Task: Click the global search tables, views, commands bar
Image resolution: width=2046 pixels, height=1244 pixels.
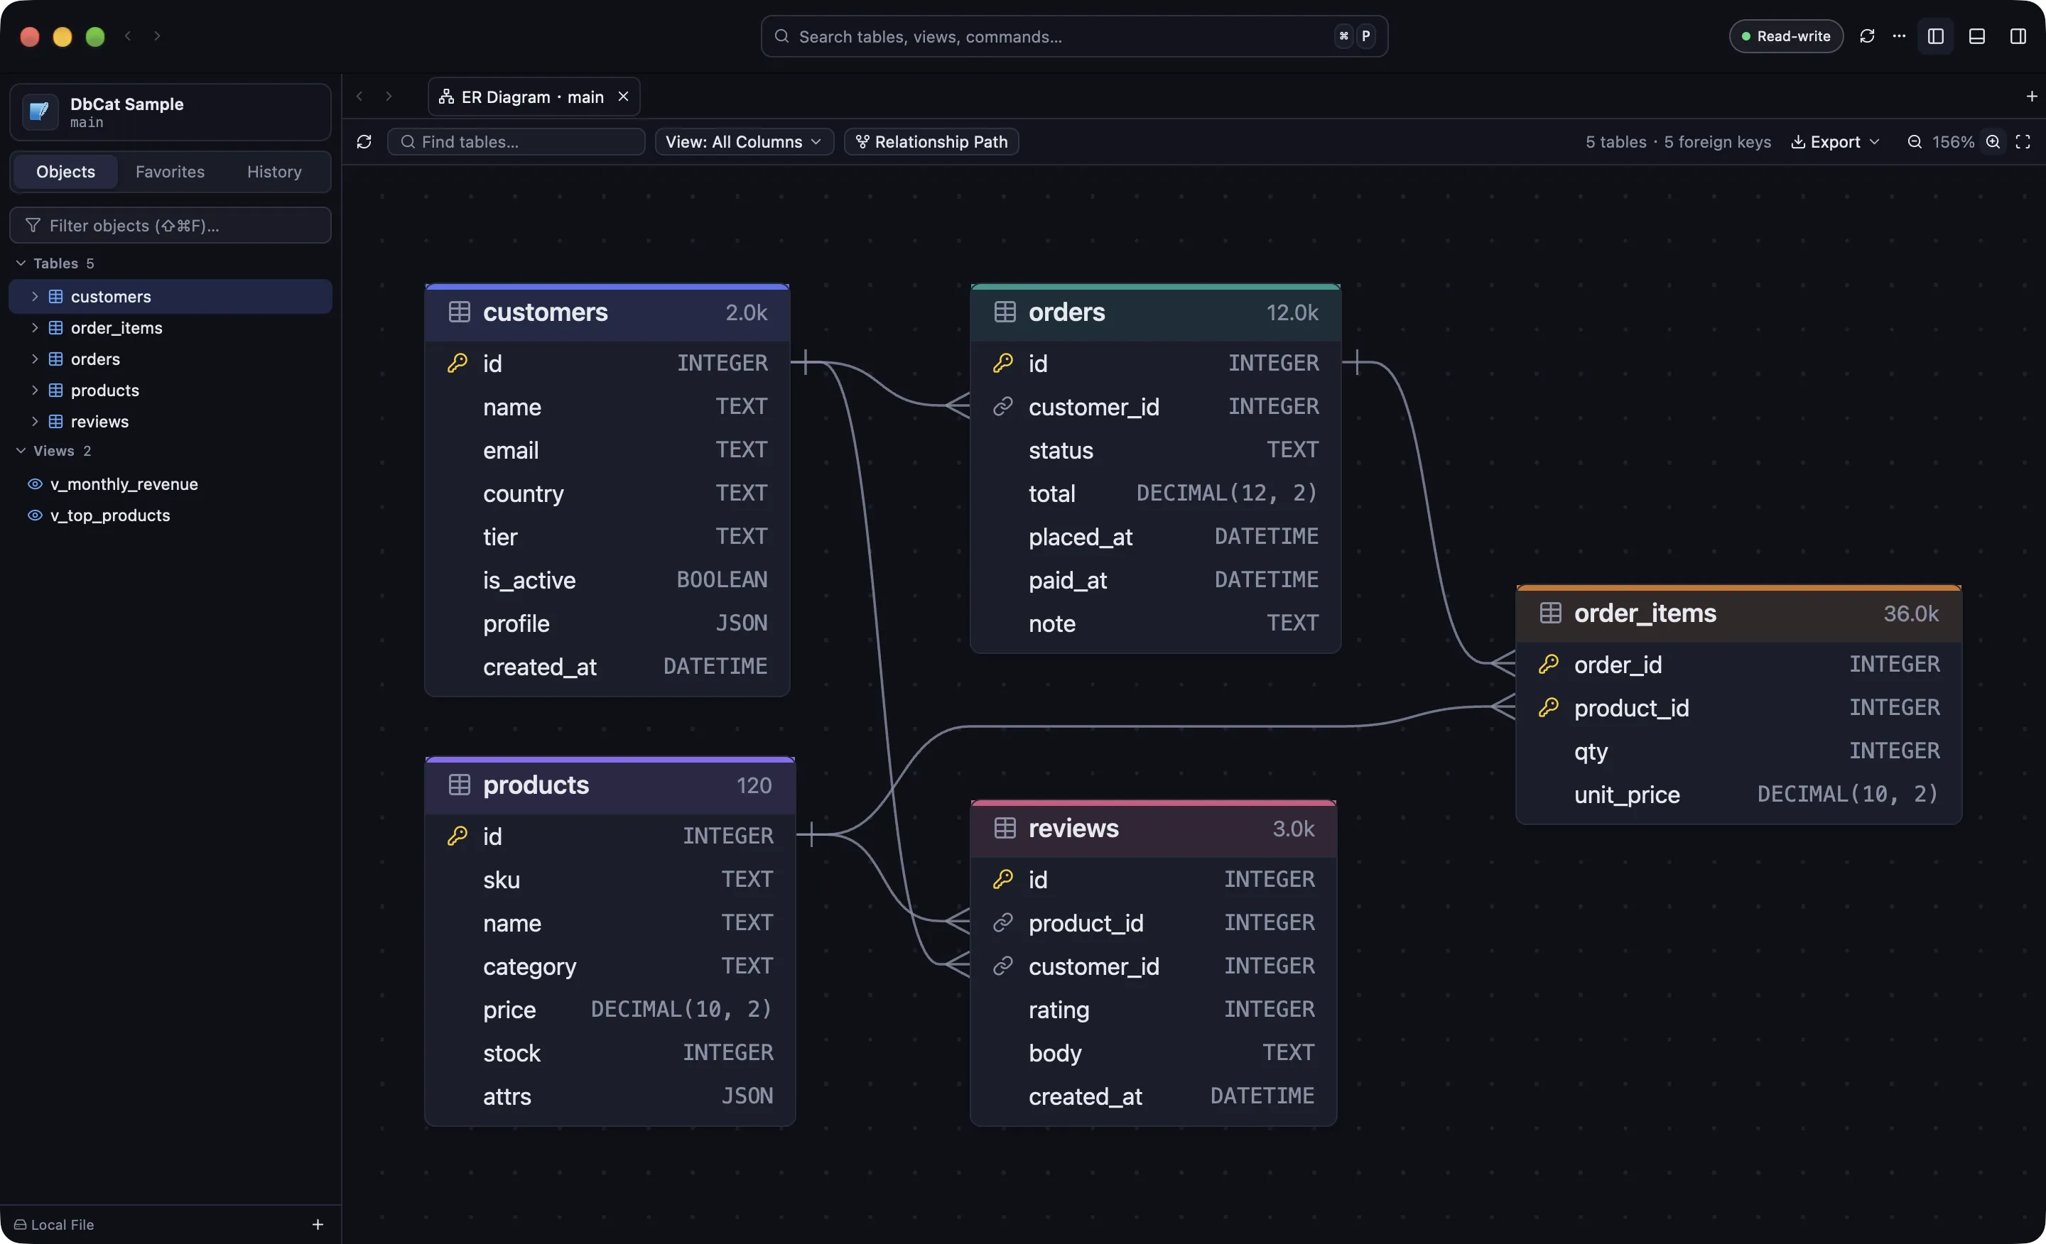Action: (1073, 36)
